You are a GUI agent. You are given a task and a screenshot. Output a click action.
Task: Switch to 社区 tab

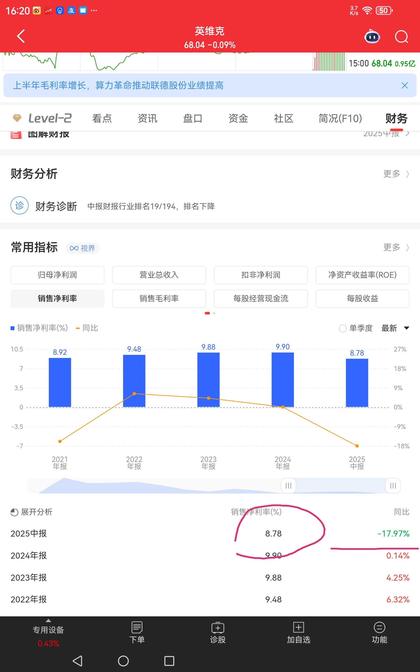click(x=283, y=119)
